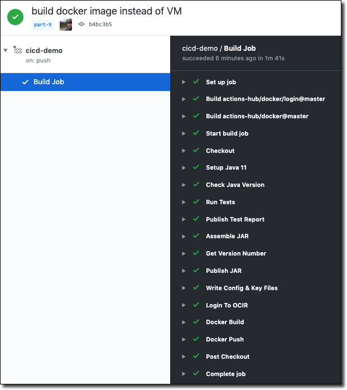Click the green check next to Run Tests

pyautogui.click(x=196, y=202)
